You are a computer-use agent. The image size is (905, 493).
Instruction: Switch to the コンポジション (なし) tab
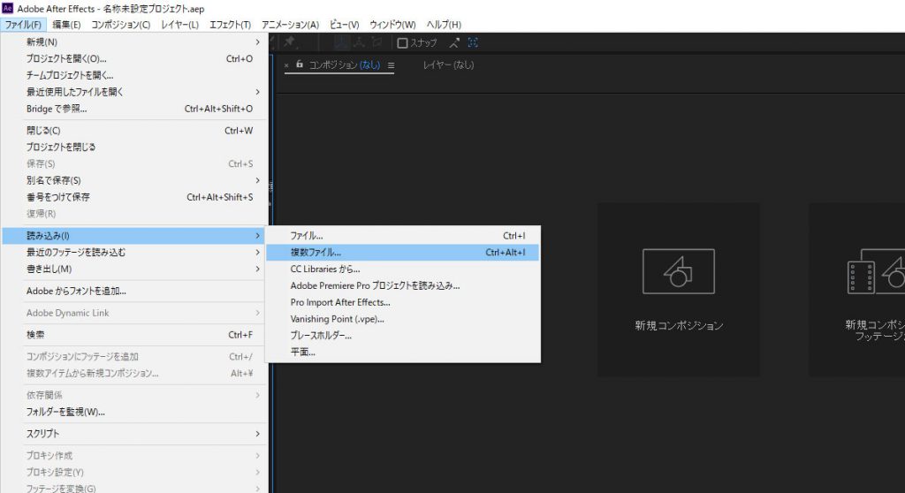click(x=345, y=64)
